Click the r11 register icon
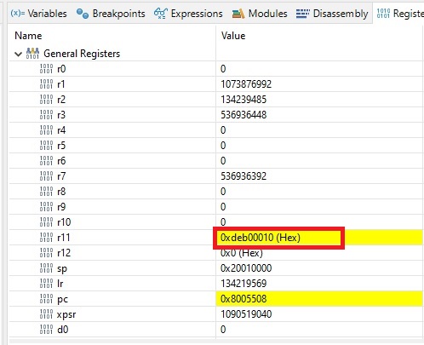 coord(46,238)
